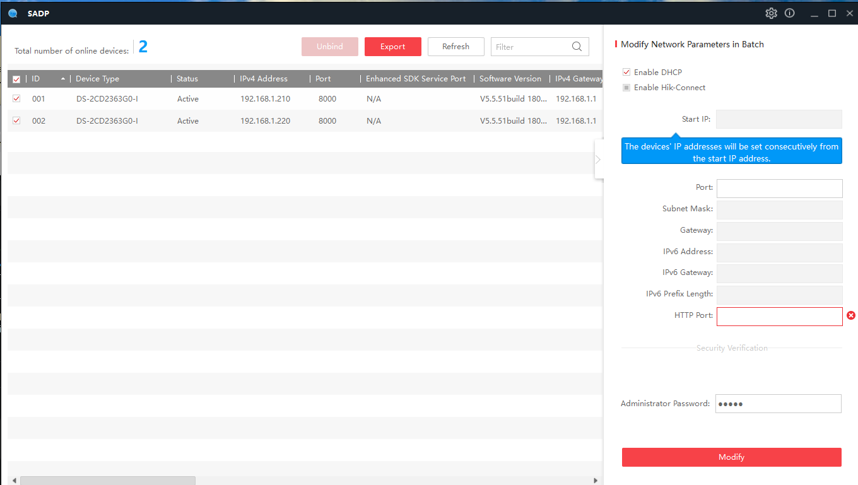Click the info icon in title bar
This screenshot has height=485, width=858.
point(789,13)
